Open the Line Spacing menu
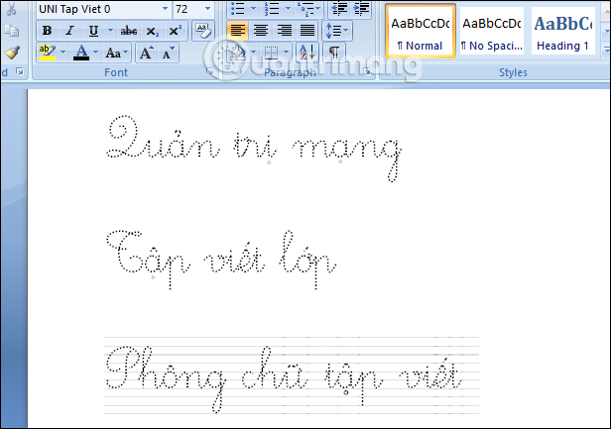The image size is (611, 429). point(337,31)
